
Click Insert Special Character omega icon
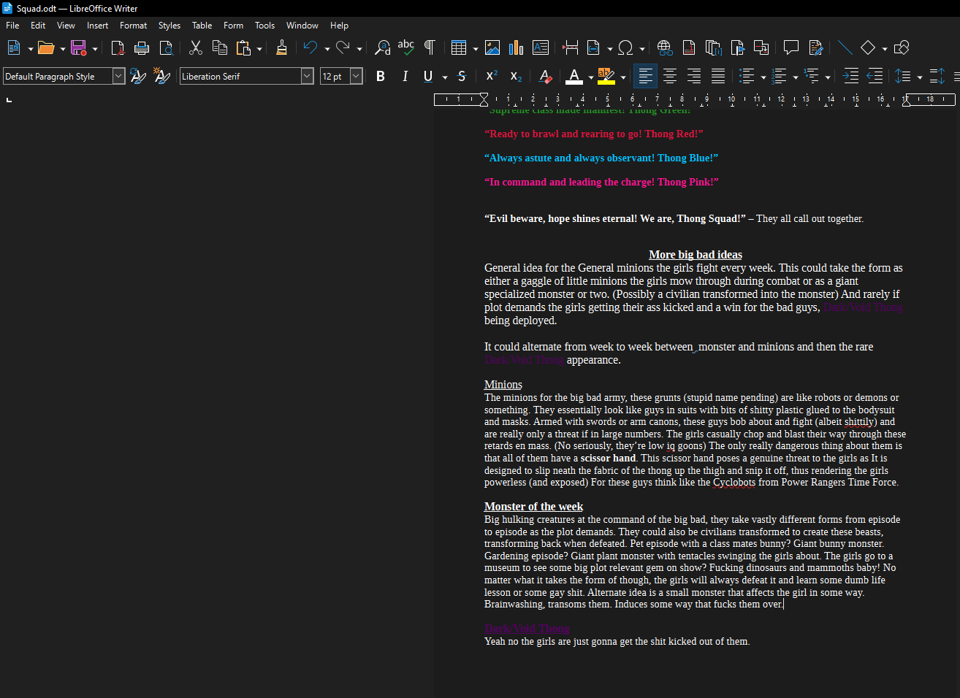click(x=625, y=48)
